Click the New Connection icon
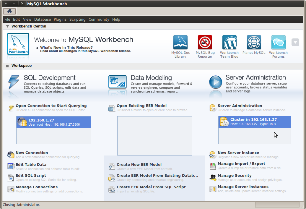Screen dimensions: 306x209 click(x=11, y=154)
